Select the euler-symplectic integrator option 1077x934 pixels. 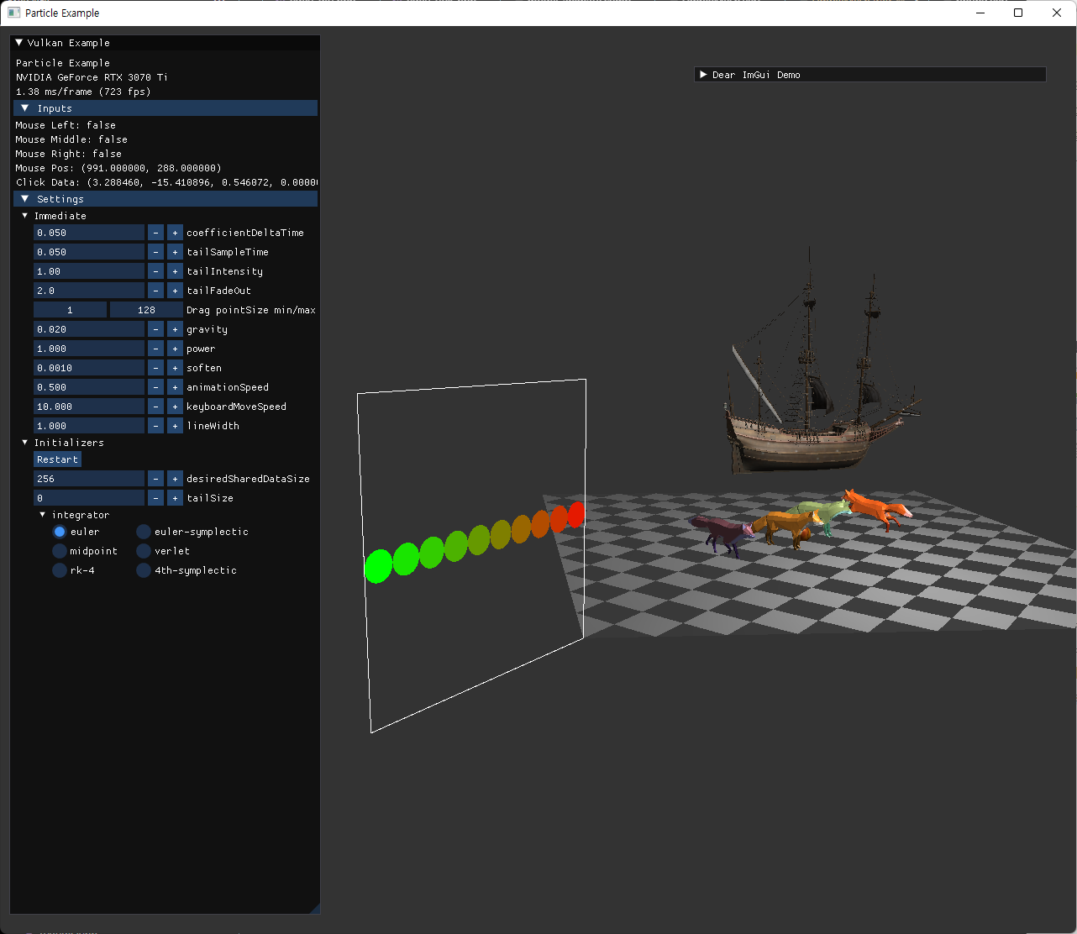pos(144,532)
